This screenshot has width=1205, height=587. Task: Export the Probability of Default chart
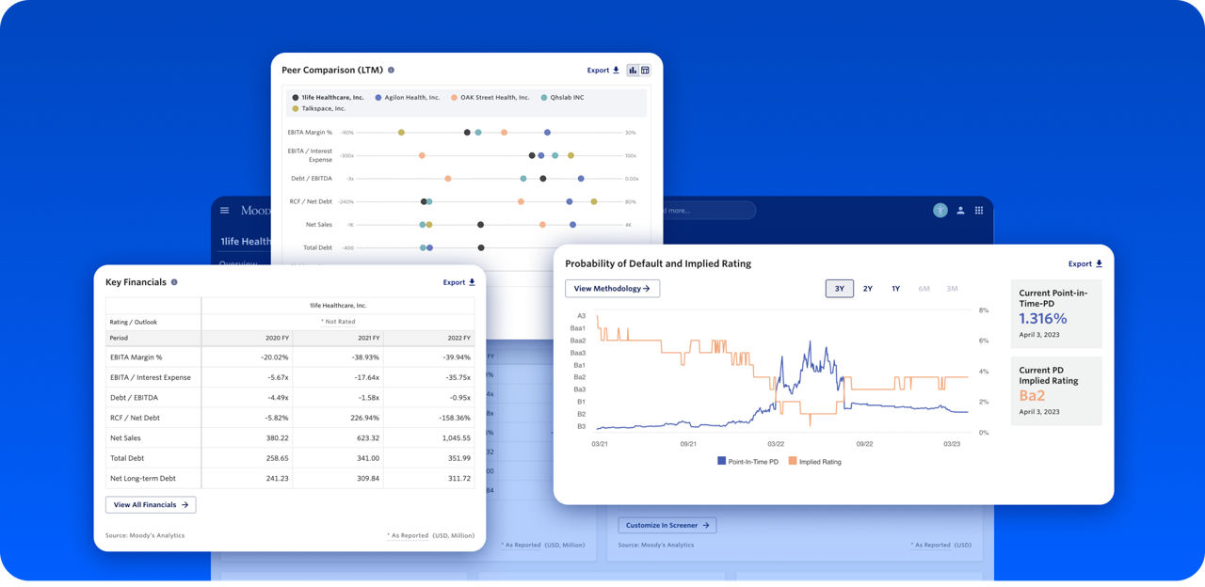pos(1085,264)
